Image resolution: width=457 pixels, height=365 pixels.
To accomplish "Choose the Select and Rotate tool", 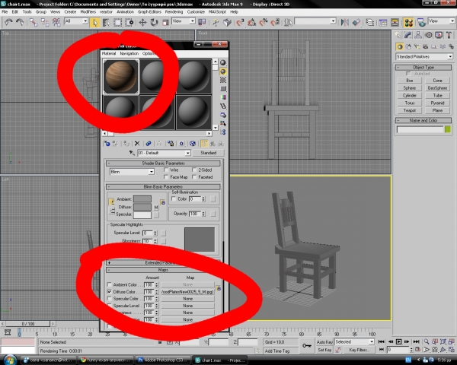I will click(x=154, y=22).
